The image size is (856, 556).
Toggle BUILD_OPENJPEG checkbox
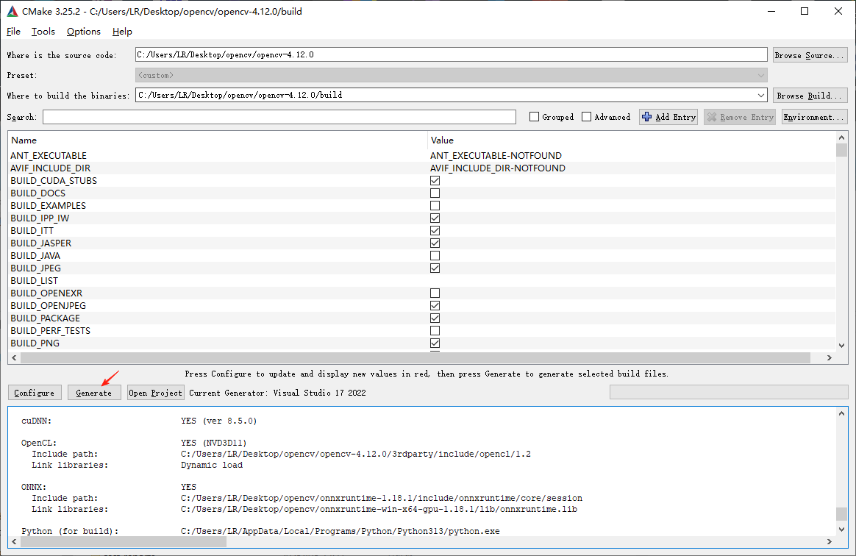435,306
